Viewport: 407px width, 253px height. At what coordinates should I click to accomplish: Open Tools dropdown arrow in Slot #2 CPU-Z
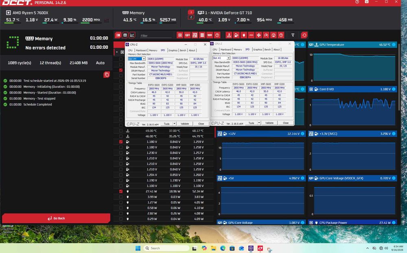pyautogui.click(x=259, y=123)
